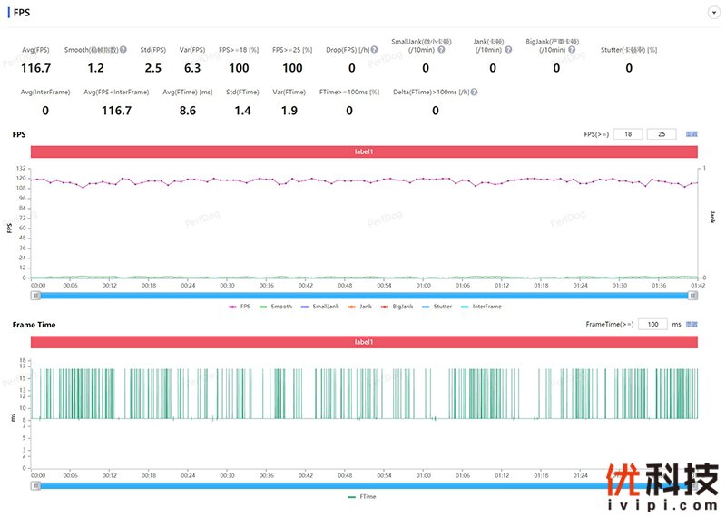Image resolution: width=726 pixels, height=517 pixels.
Task: Click the FPS chart's right zoom slider handle
Action: [694, 295]
